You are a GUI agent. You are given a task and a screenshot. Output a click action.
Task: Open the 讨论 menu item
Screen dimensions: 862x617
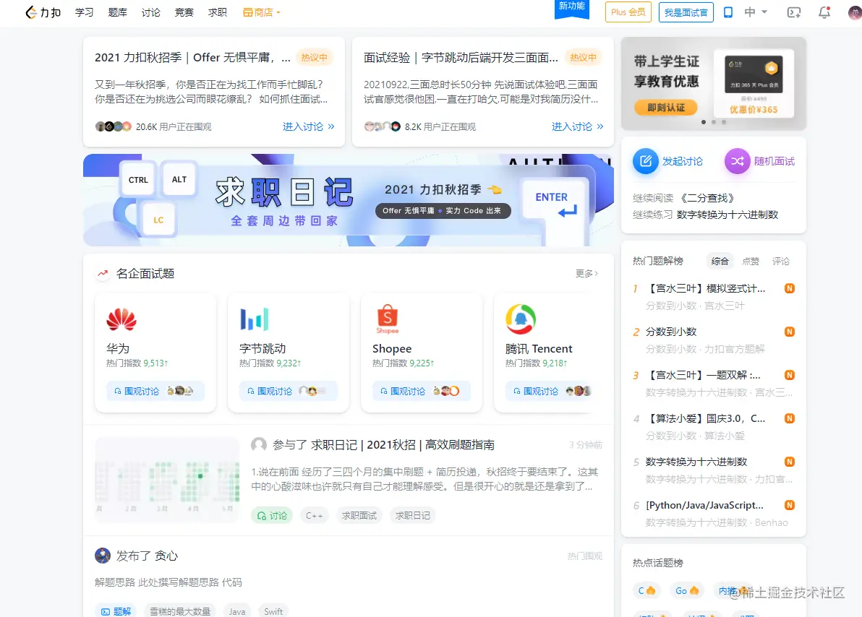pyautogui.click(x=150, y=12)
